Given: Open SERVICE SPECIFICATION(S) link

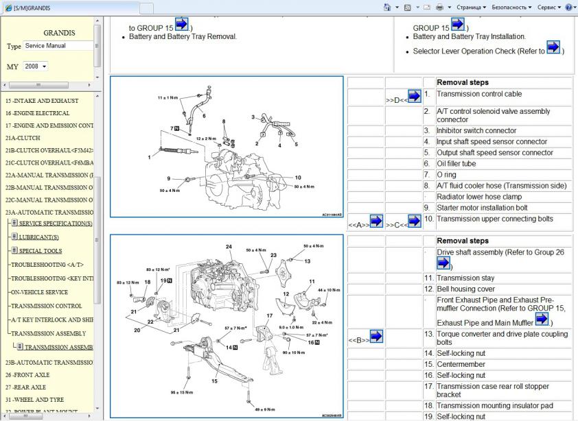Looking at the screenshot, I should (x=56, y=224).
